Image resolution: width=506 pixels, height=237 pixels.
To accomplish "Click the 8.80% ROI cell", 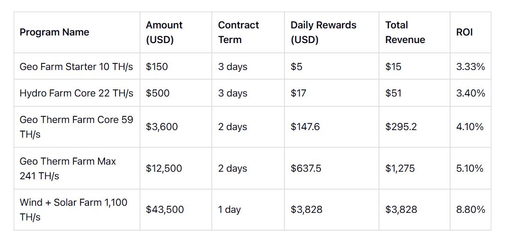I will click(470, 210).
